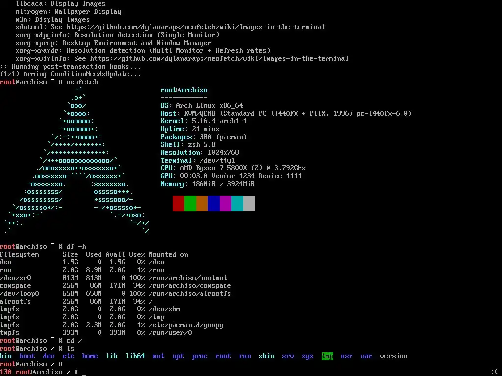Click the '/dev/shm' mount point

pos(165,309)
